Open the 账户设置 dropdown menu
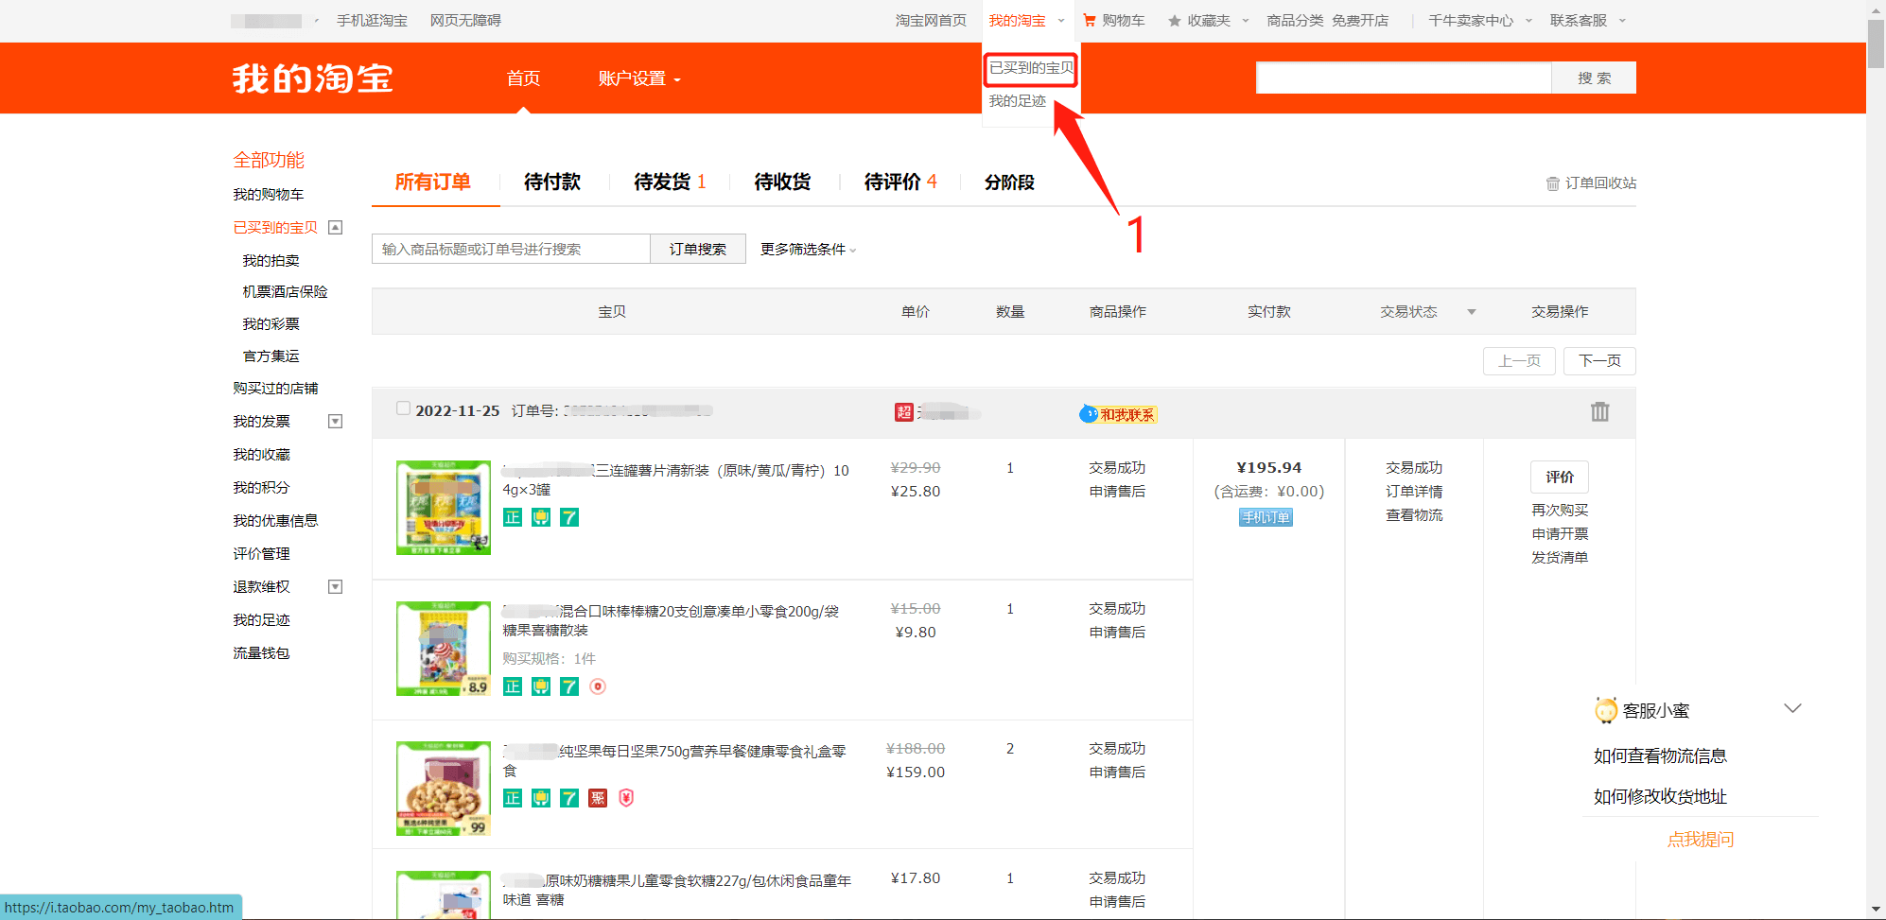Viewport: 1886px width, 920px height. [639, 78]
